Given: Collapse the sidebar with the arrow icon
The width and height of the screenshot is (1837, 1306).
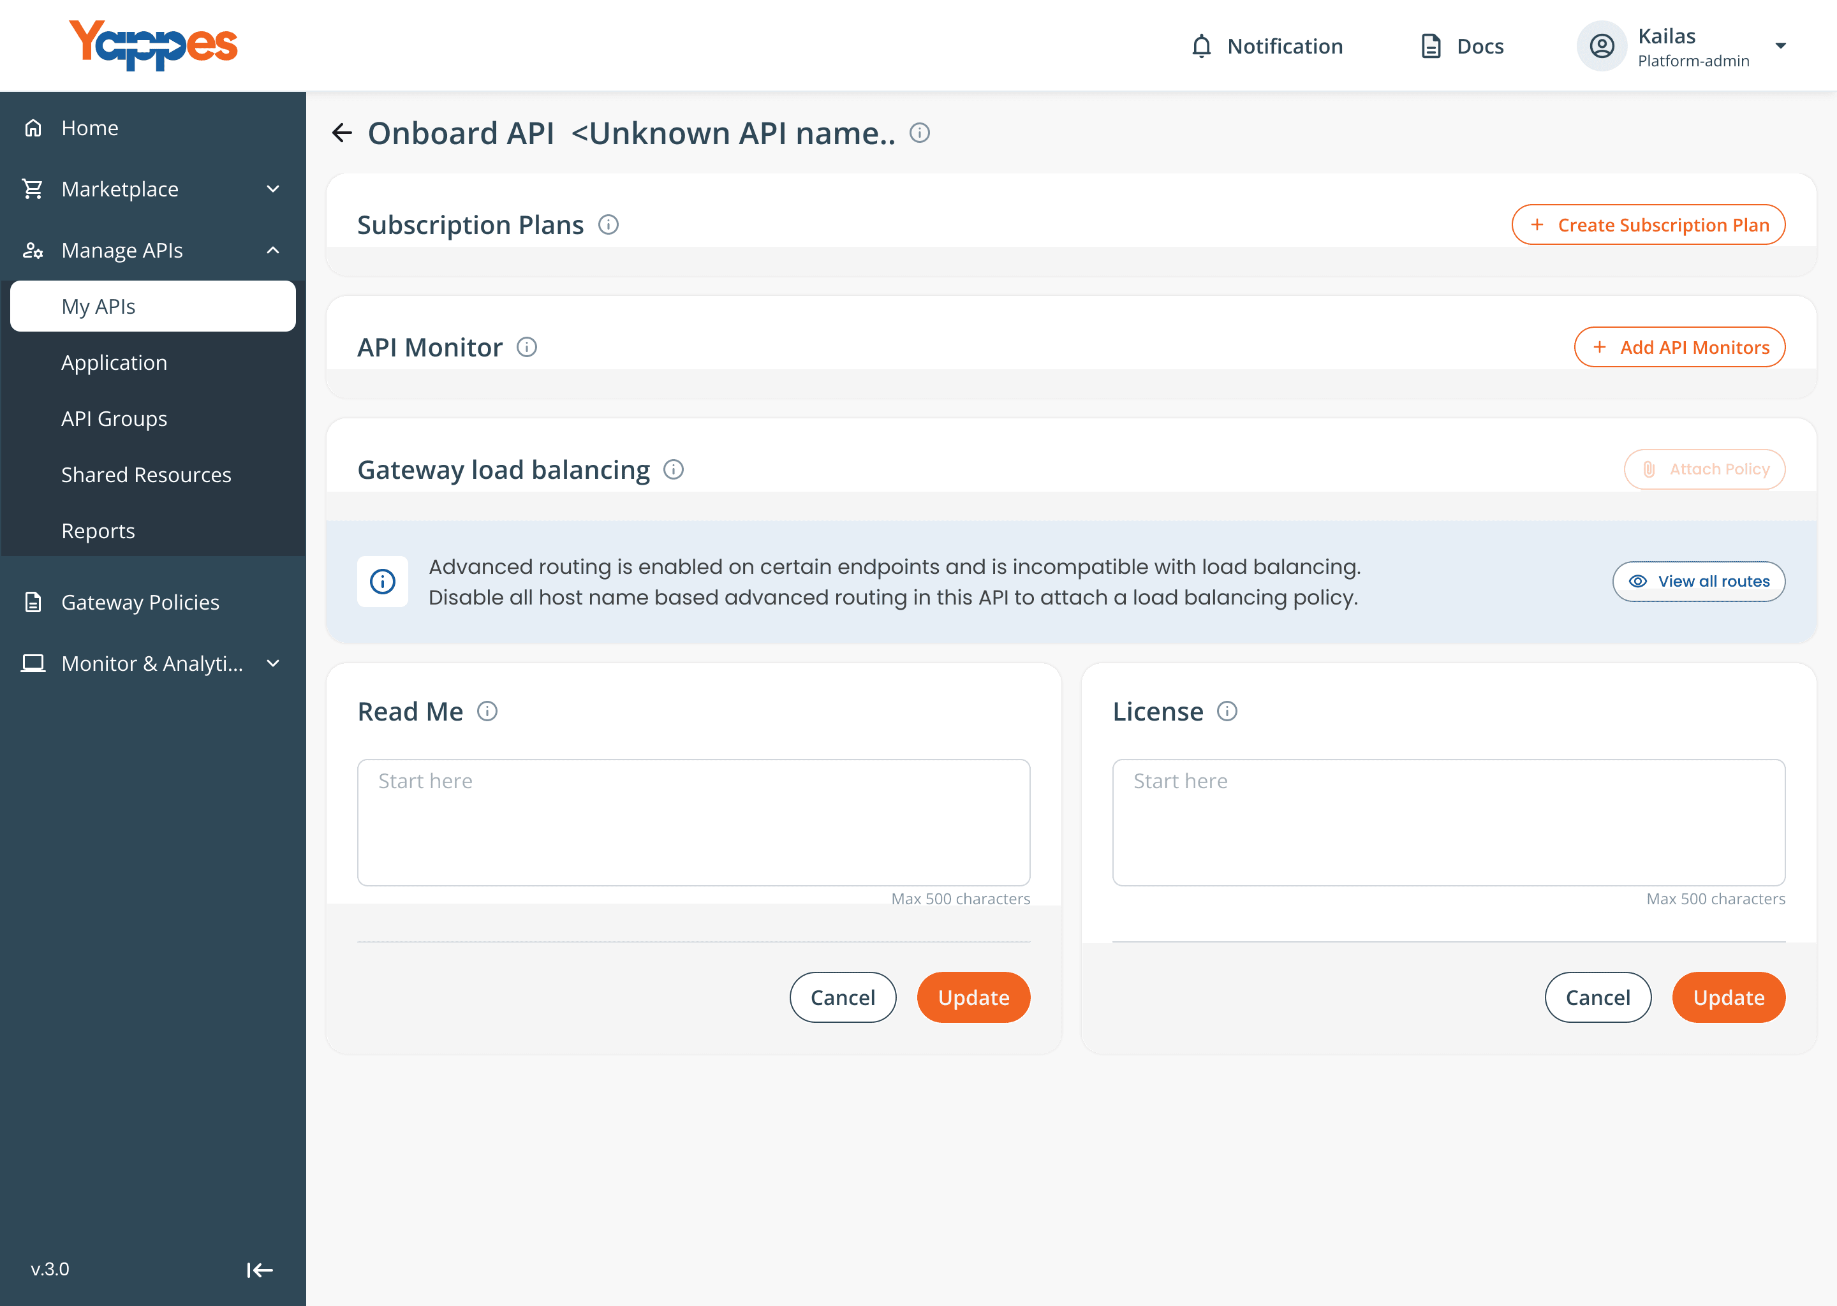Looking at the screenshot, I should point(260,1270).
